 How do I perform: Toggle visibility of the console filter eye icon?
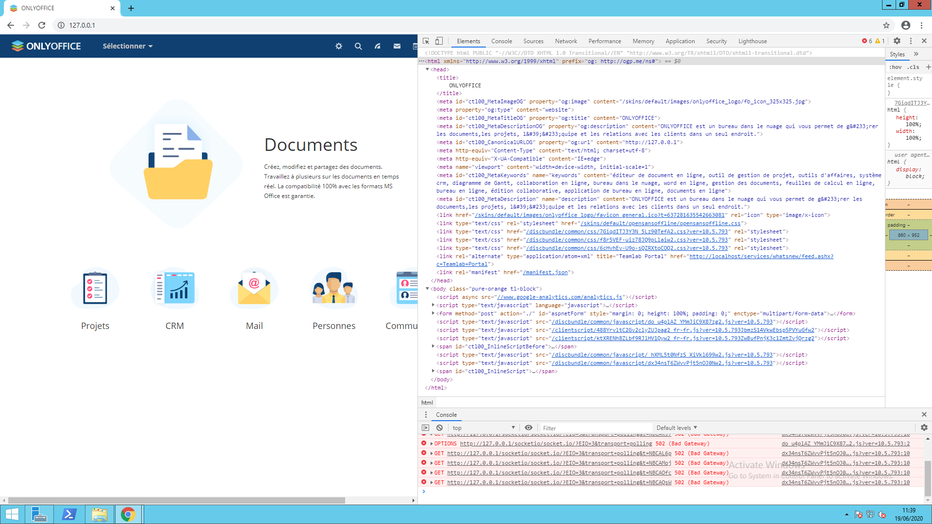pos(529,427)
